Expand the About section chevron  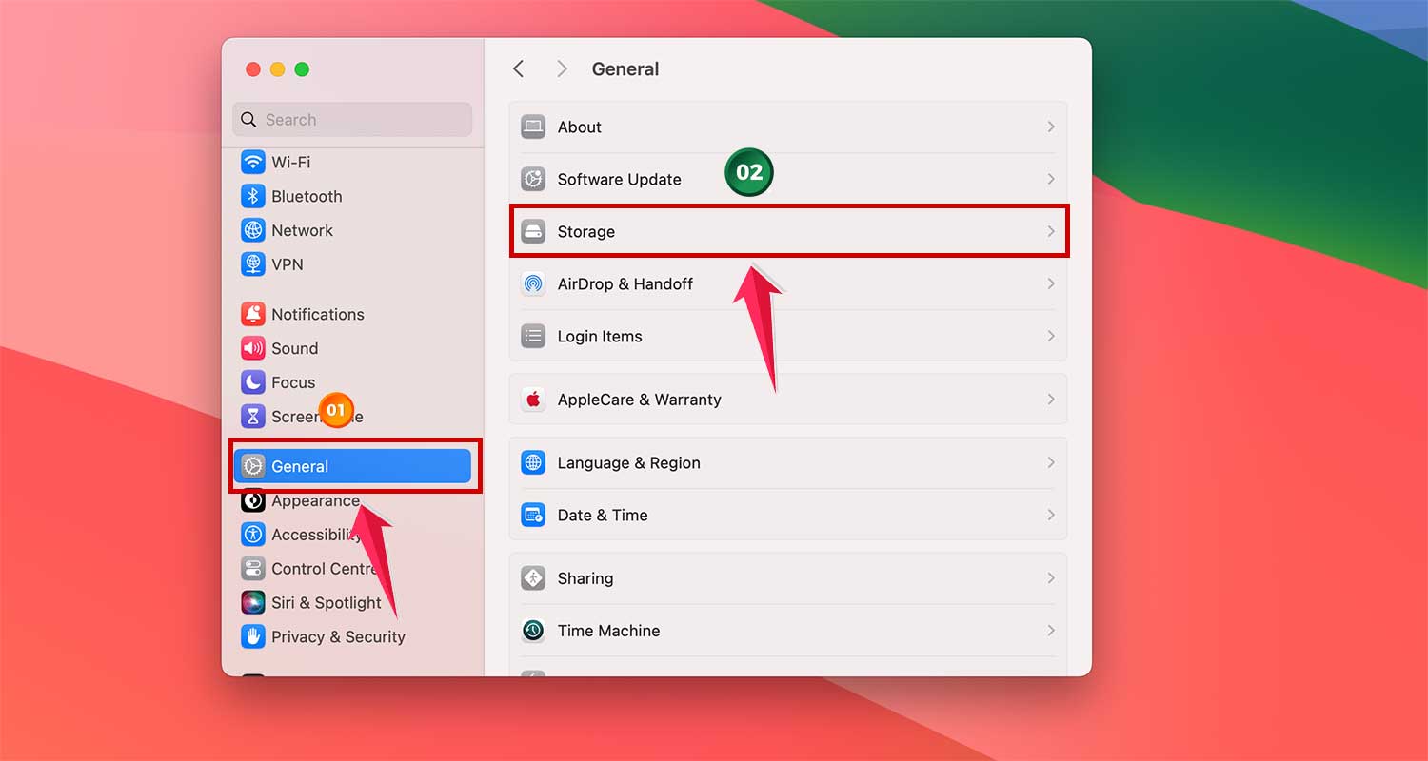tap(1051, 127)
